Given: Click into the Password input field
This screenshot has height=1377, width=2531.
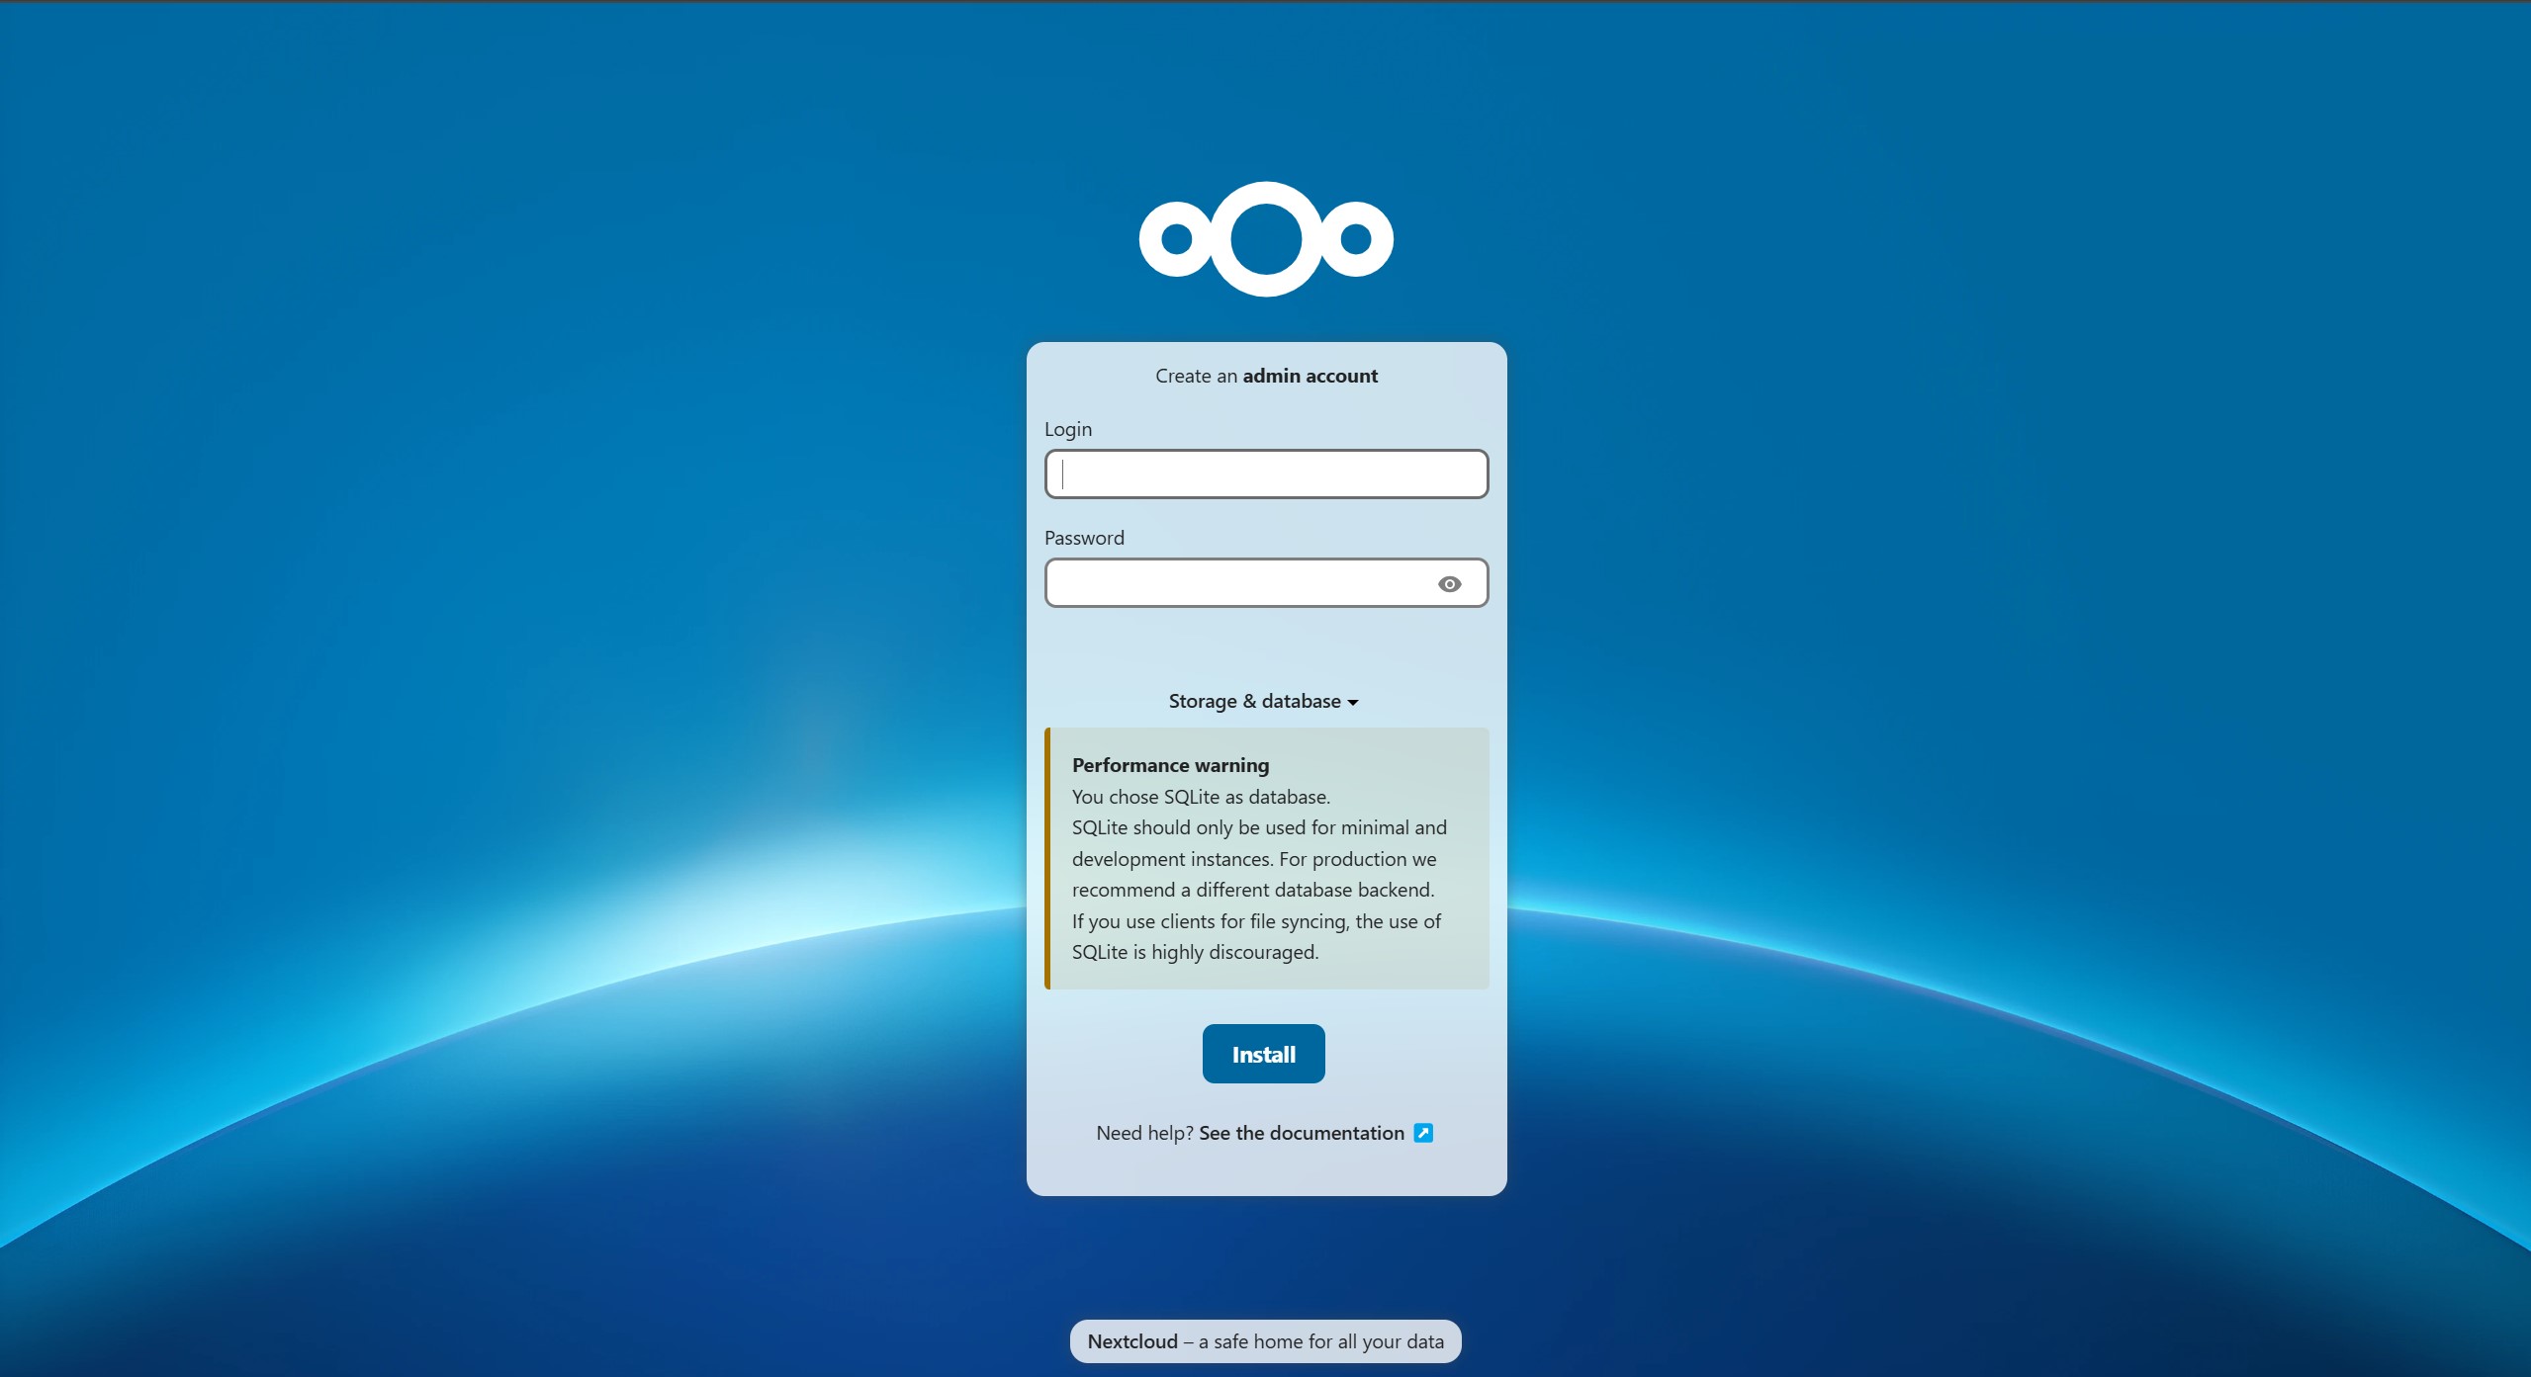Looking at the screenshot, I should point(1236,583).
